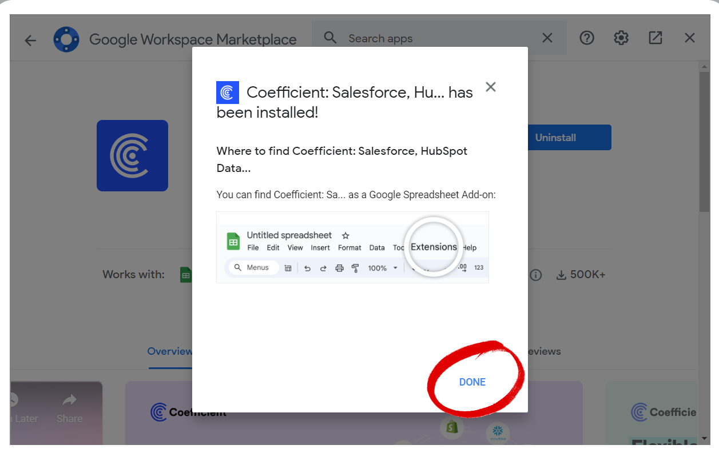The height and width of the screenshot is (449, 719).
Task: Click the large Coefficient app icon
Action: [132, 155]
